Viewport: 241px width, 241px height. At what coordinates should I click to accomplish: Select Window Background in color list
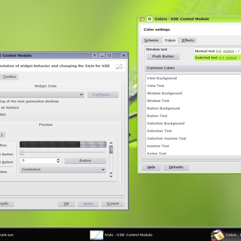click(x=164, y=93)
